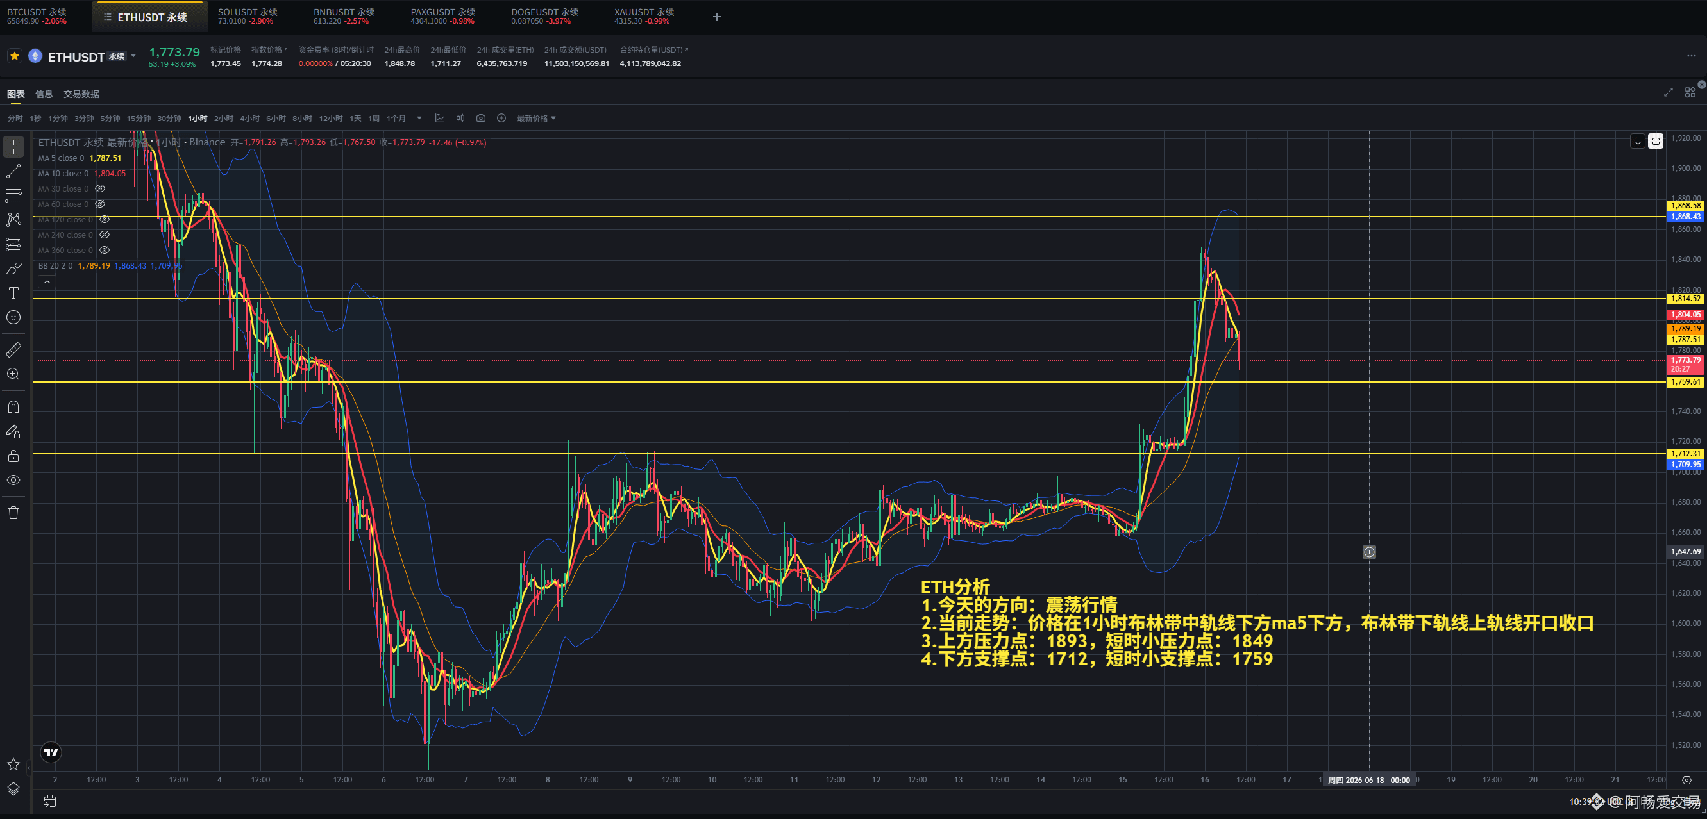Select the 30分钟 interval

point(169,118)
